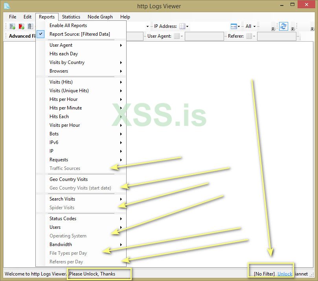Select Hits per Minute entry

(x=81, y=108)
